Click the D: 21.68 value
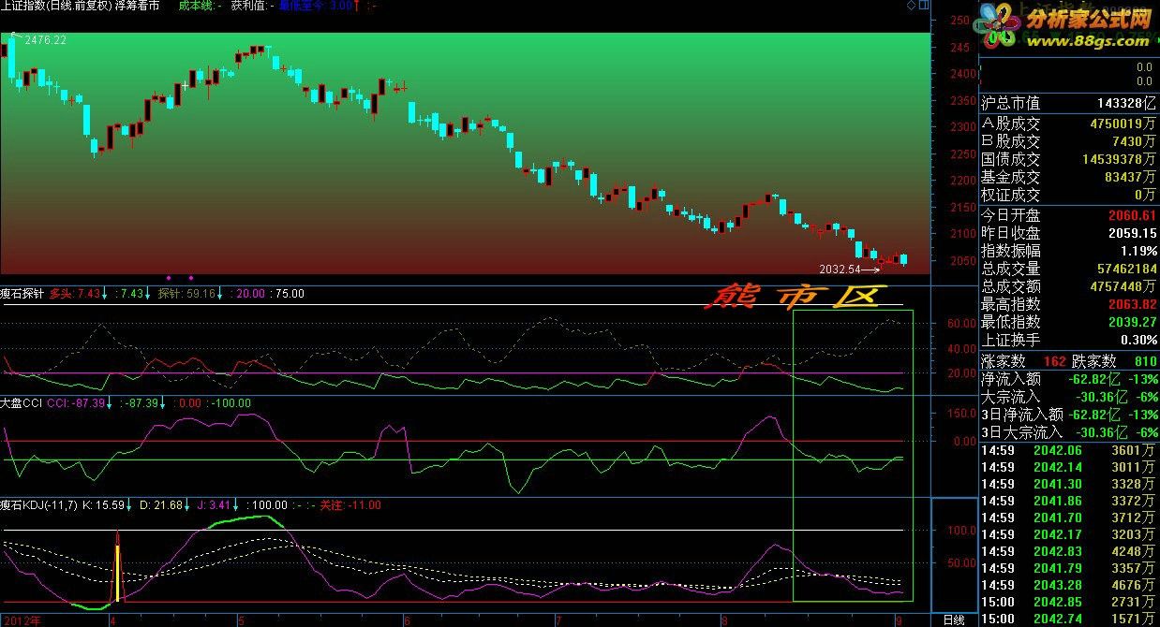1160x627 pixels. pos(159,505)
